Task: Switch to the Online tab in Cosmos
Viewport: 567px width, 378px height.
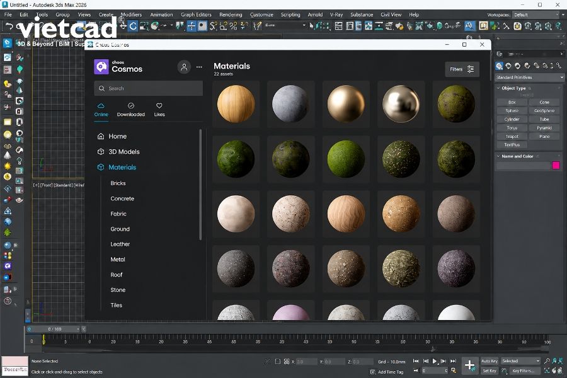Action: [x=101, y=110]
